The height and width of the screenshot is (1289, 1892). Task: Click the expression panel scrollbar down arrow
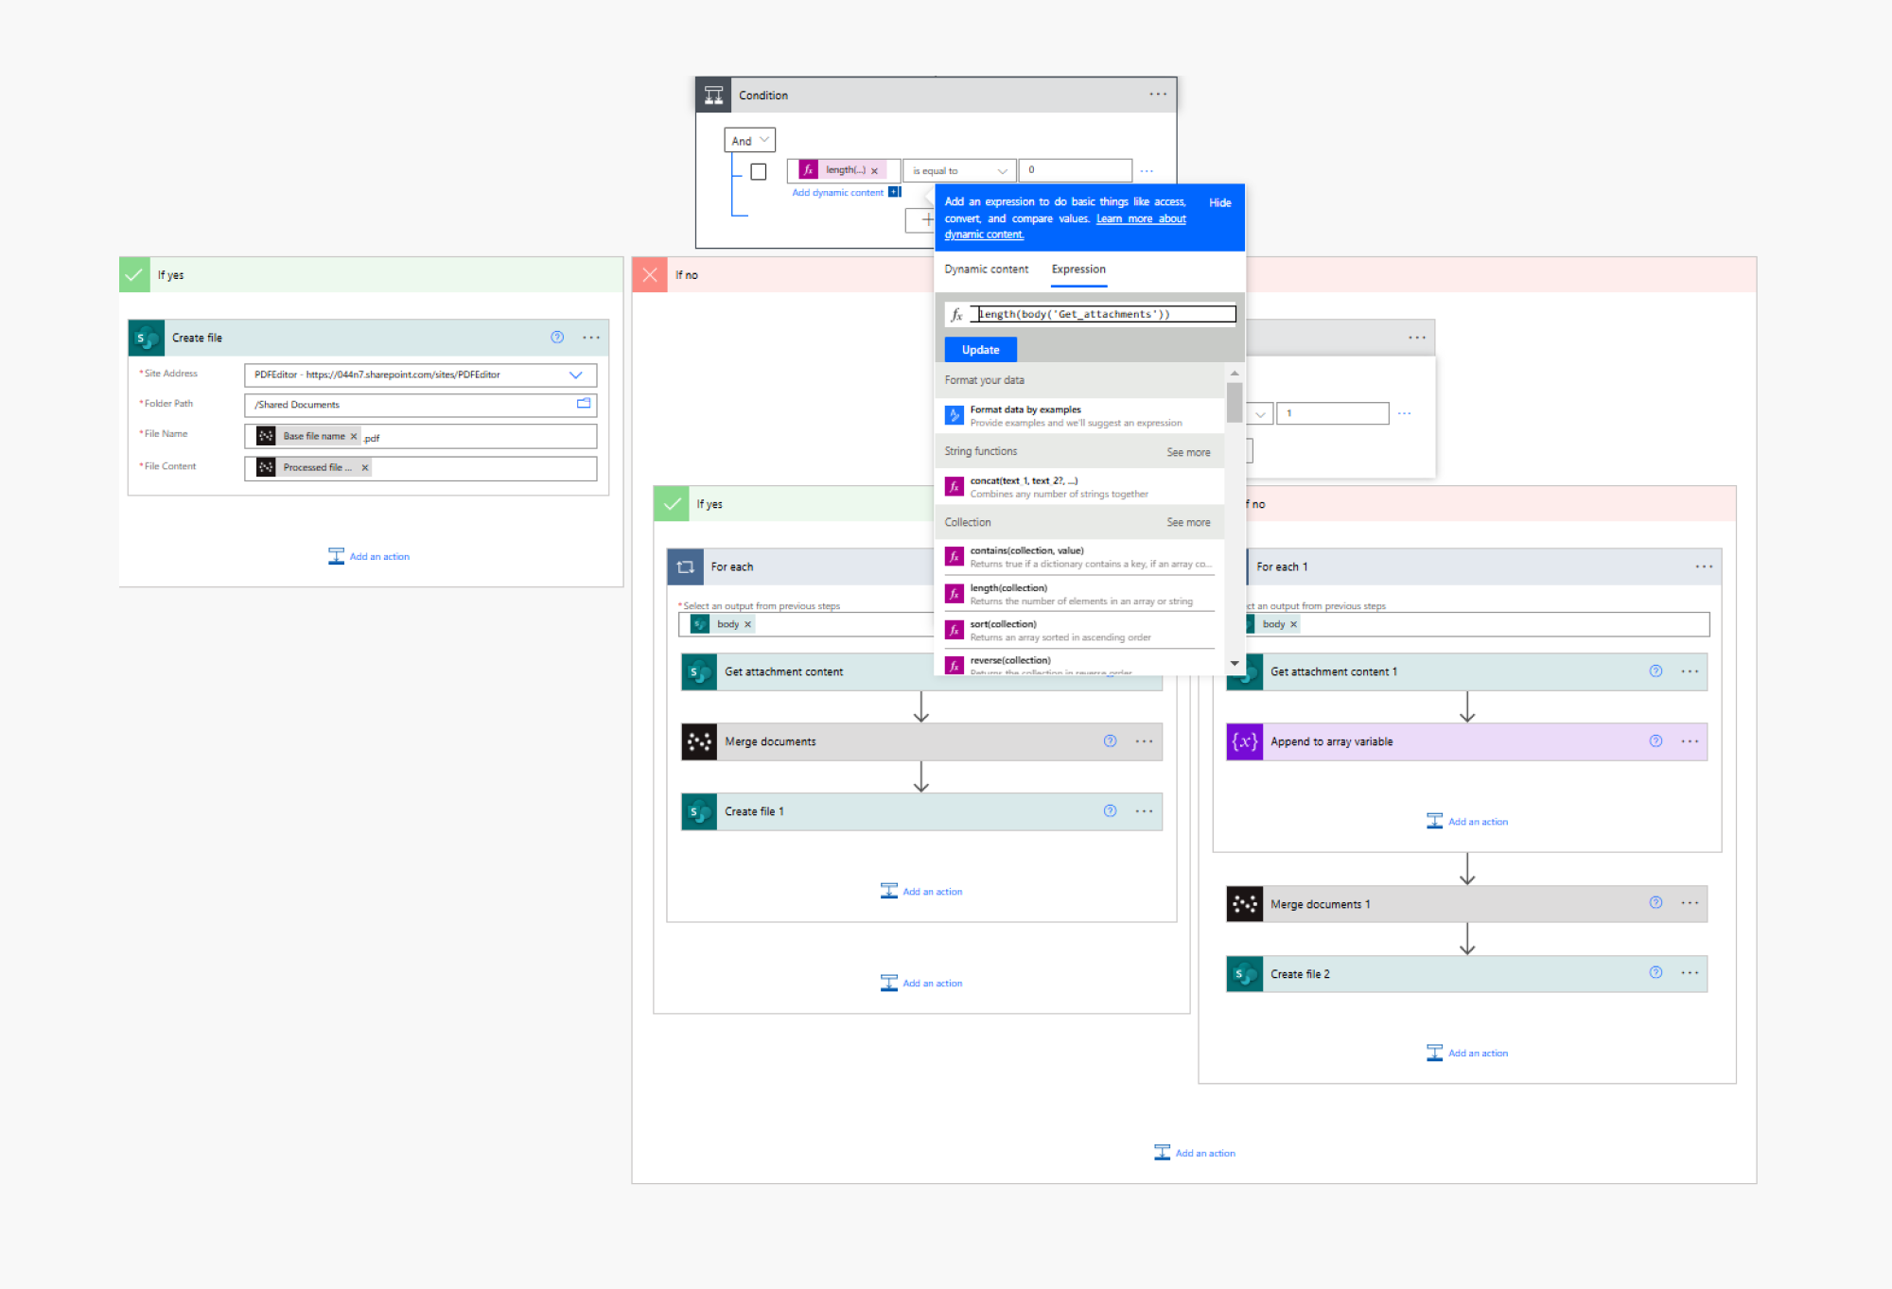pos(1235,664)
